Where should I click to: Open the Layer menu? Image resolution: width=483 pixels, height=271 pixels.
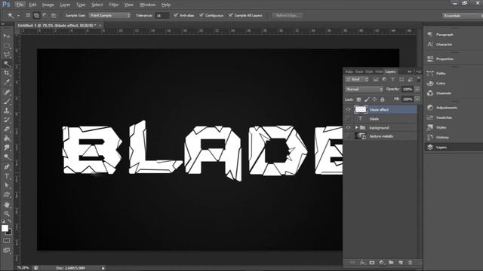(x=65, y=5)
